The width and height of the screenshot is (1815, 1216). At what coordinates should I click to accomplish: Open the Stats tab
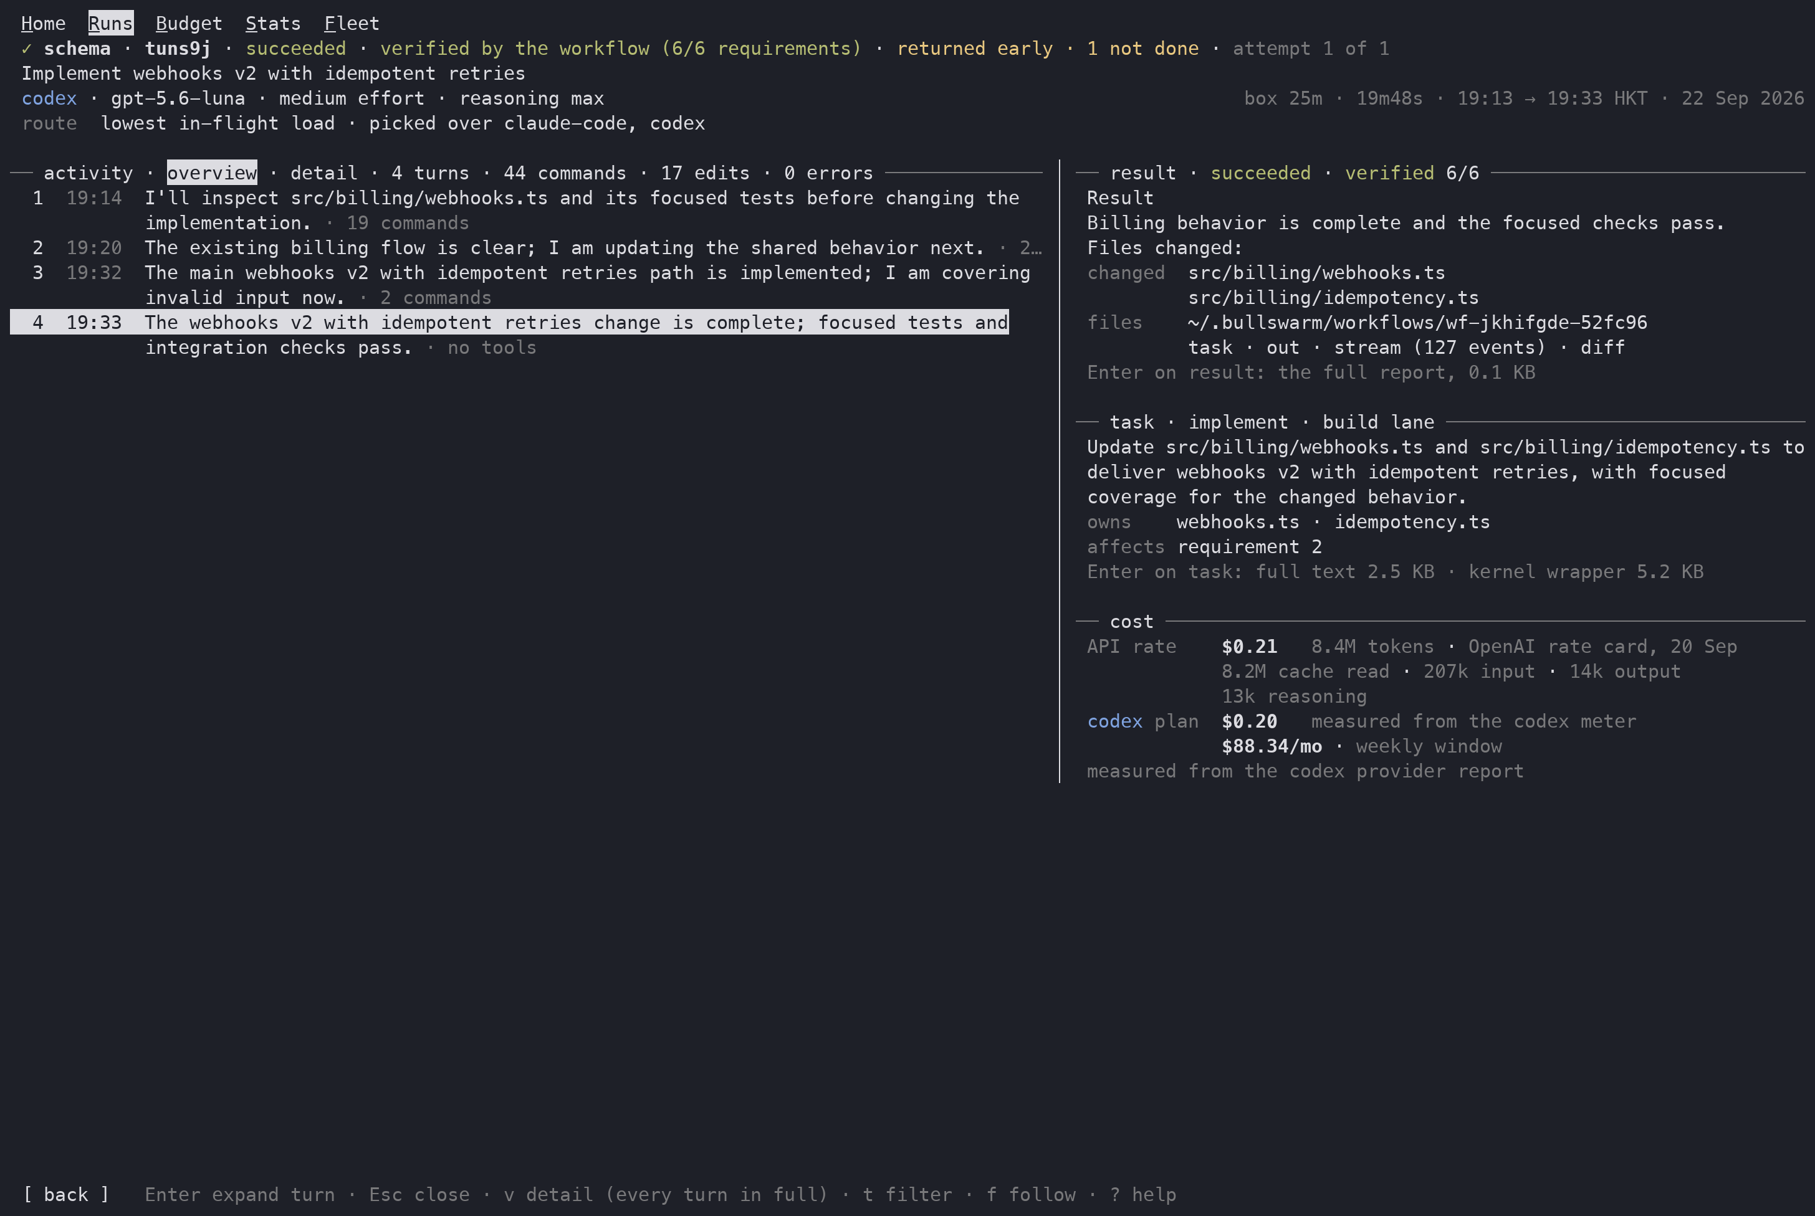click(x=273, y=23)
